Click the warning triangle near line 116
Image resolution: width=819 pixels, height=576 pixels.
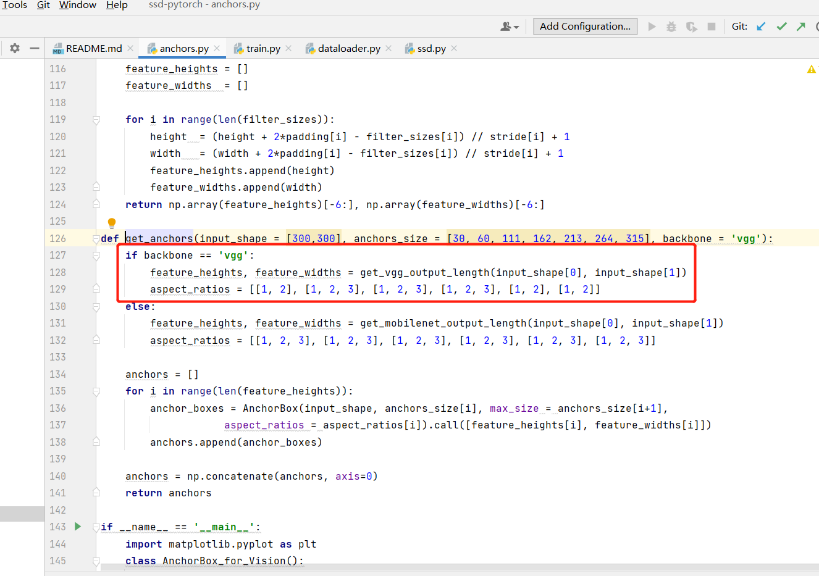pos(811,70)
